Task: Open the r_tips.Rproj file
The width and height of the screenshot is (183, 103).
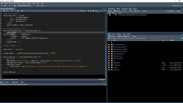Action: click(x=116, y=70)
